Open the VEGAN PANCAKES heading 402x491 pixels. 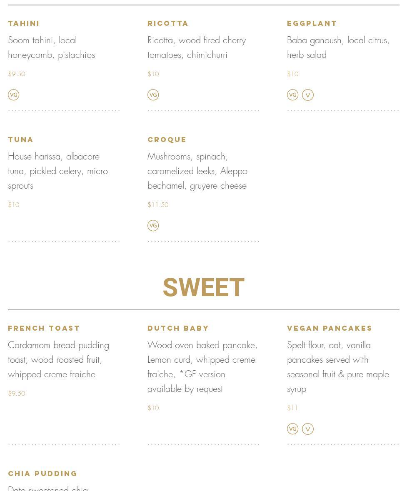point(330,328)
